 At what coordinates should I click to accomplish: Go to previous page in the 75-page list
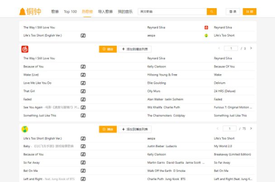click(x=219, y=129)
